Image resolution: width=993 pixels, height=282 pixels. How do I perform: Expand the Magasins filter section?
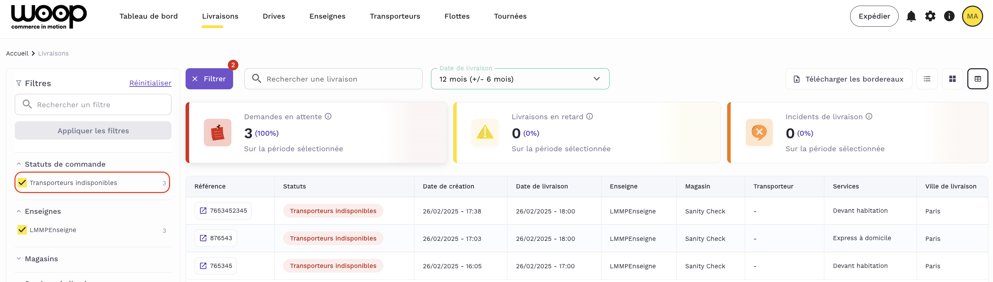click(19, 258)
